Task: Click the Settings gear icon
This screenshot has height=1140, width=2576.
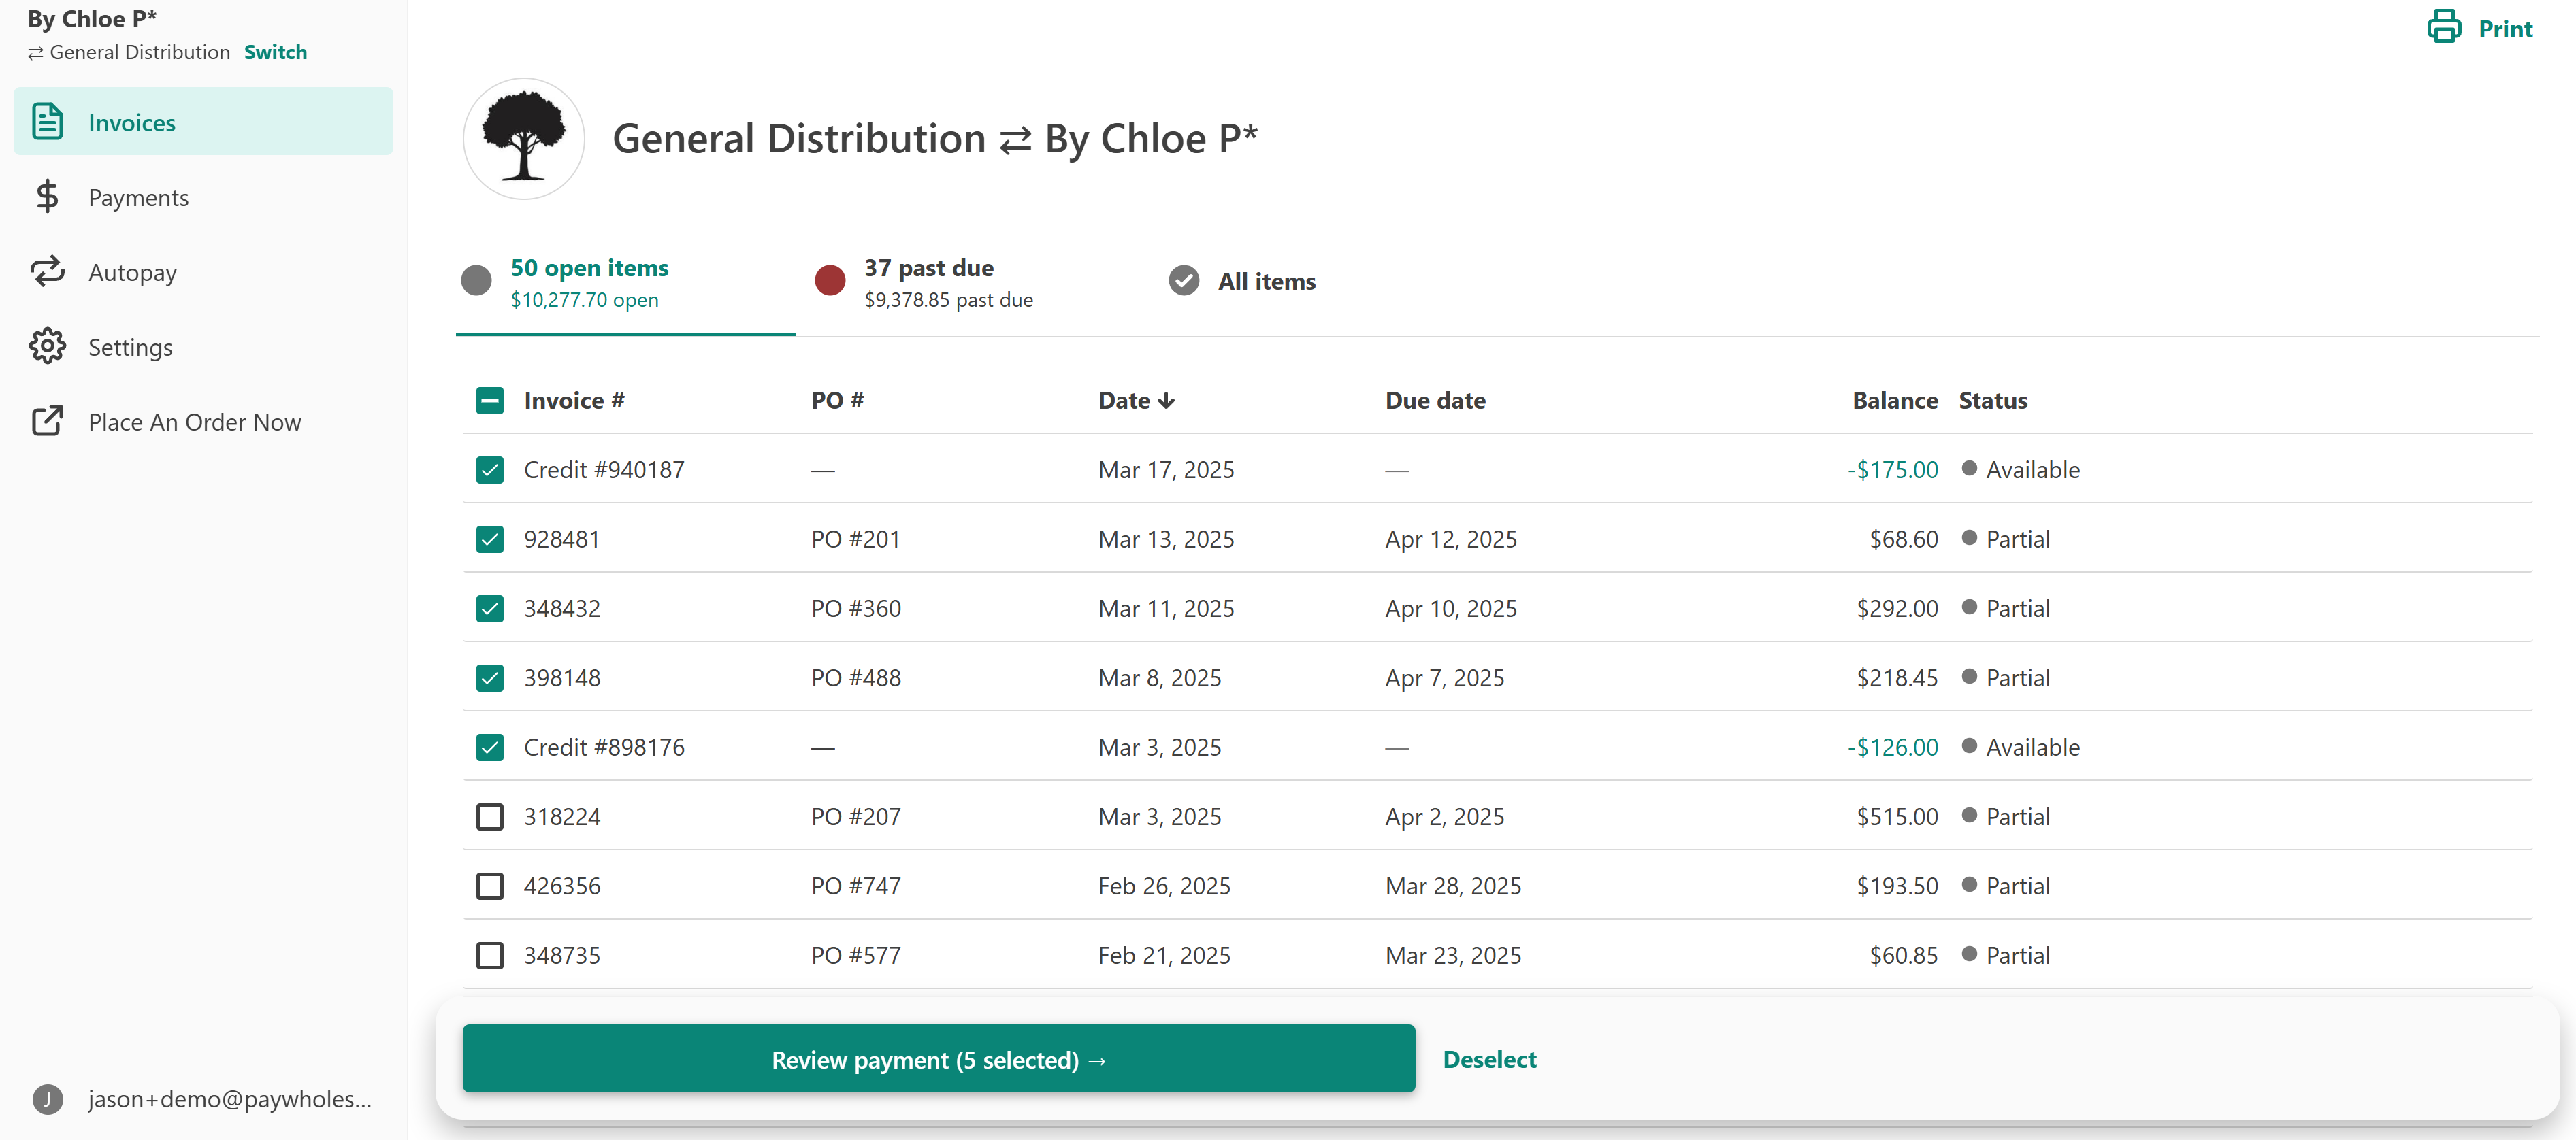Action: [x=47, y=347]
